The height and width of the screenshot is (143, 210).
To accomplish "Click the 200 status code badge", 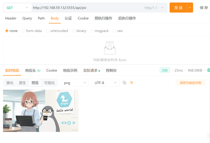I will [x=165, y=70].
